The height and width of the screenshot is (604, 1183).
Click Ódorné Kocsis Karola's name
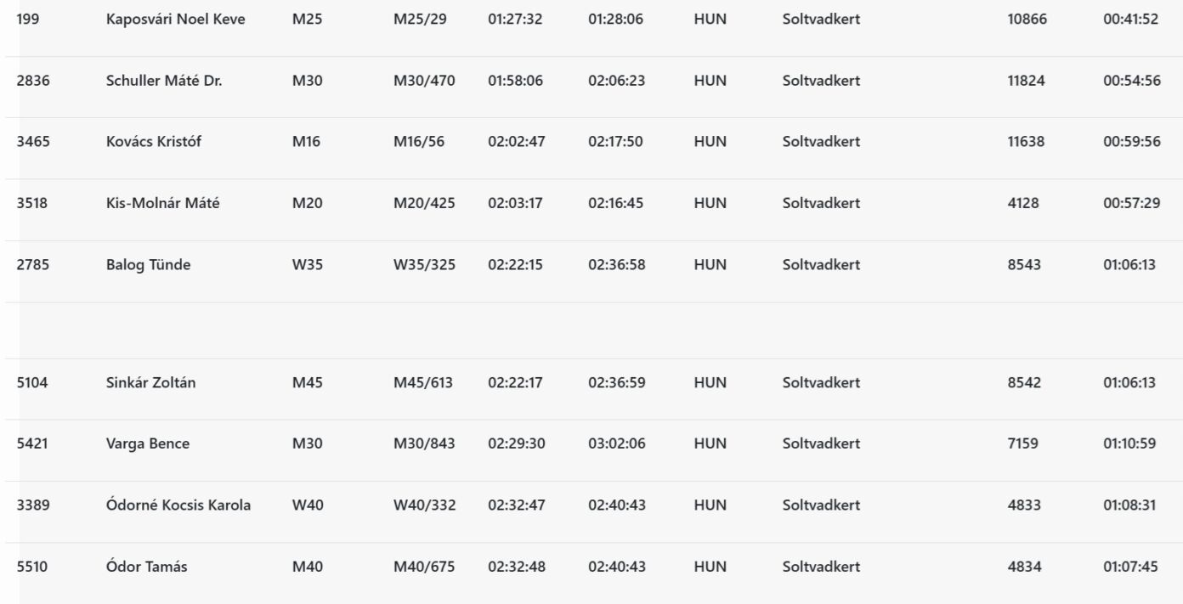178,505
